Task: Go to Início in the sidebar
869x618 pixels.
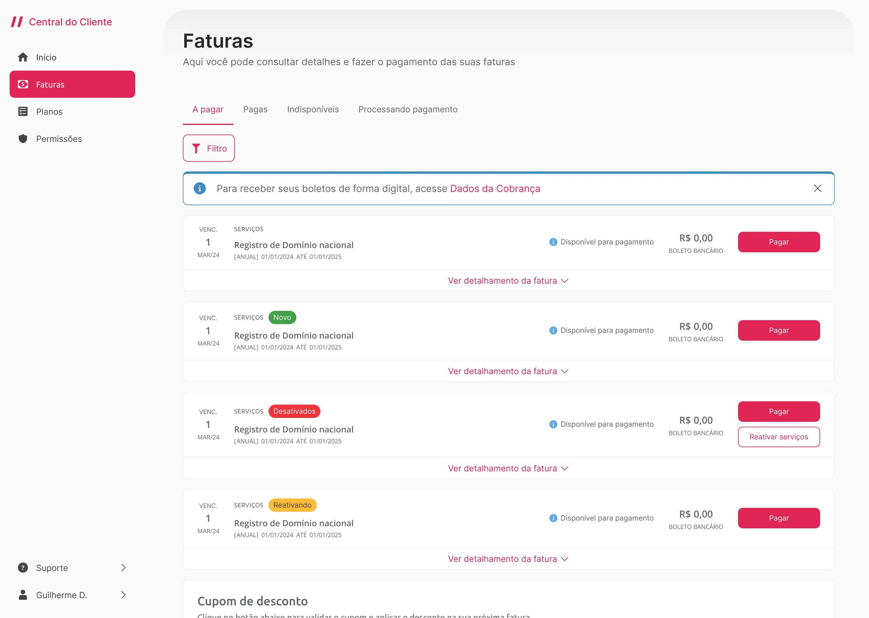Action: 72,57
